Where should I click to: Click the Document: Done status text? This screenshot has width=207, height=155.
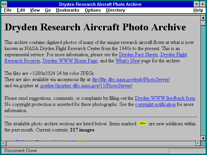pos(21,150)
